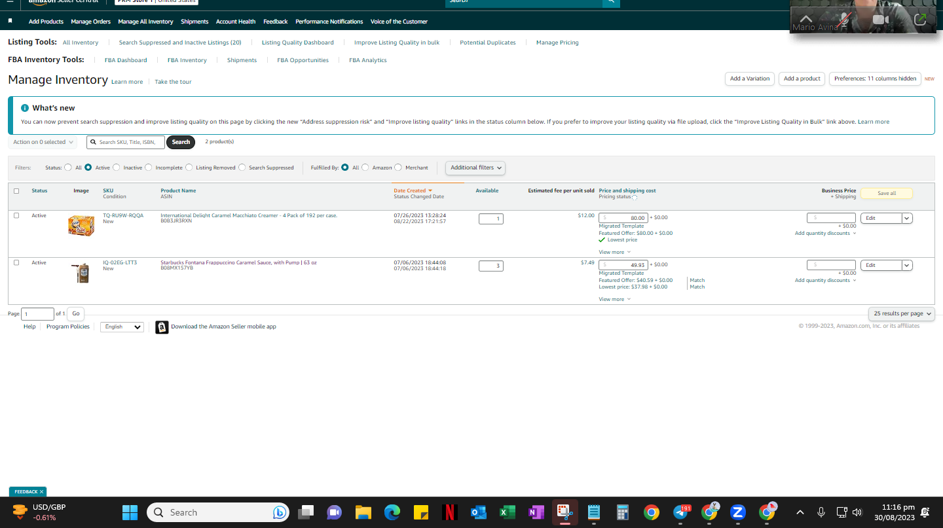
Task: Open the Windows Start menu
Action: pyautogui.click(x=130, y=512)
